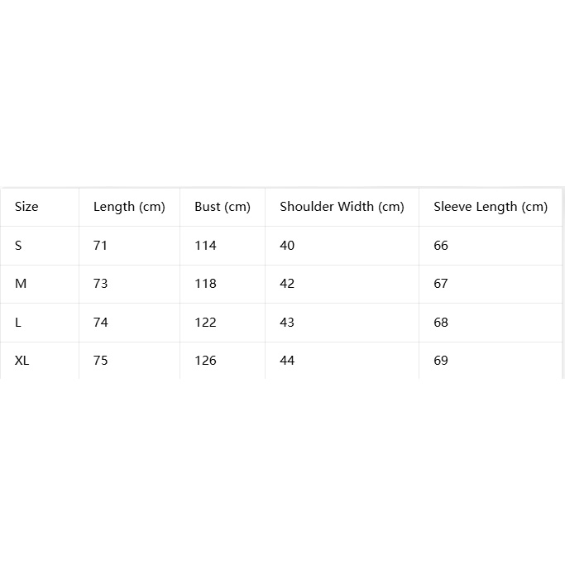Click the Sleeve Length (cm) header
Image resolution: width=565 pixels, height=565 pixels.
(x=491, y=207)
